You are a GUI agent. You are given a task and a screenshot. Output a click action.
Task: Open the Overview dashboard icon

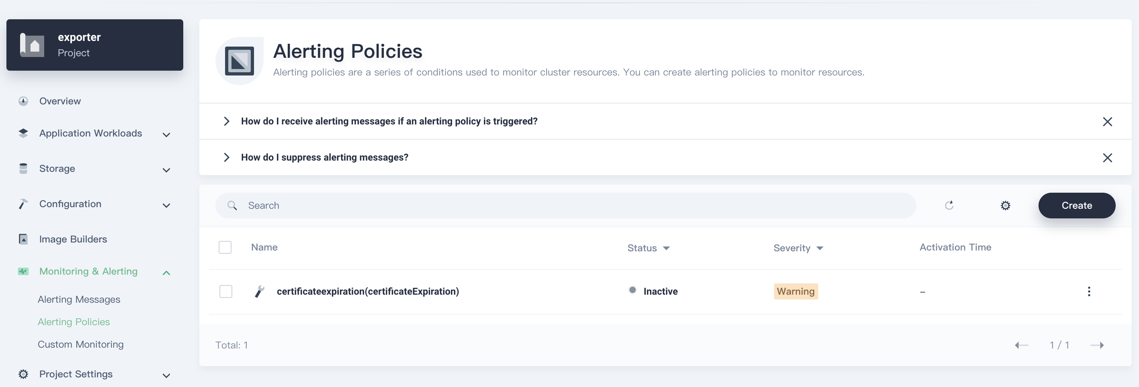point(23,101)
